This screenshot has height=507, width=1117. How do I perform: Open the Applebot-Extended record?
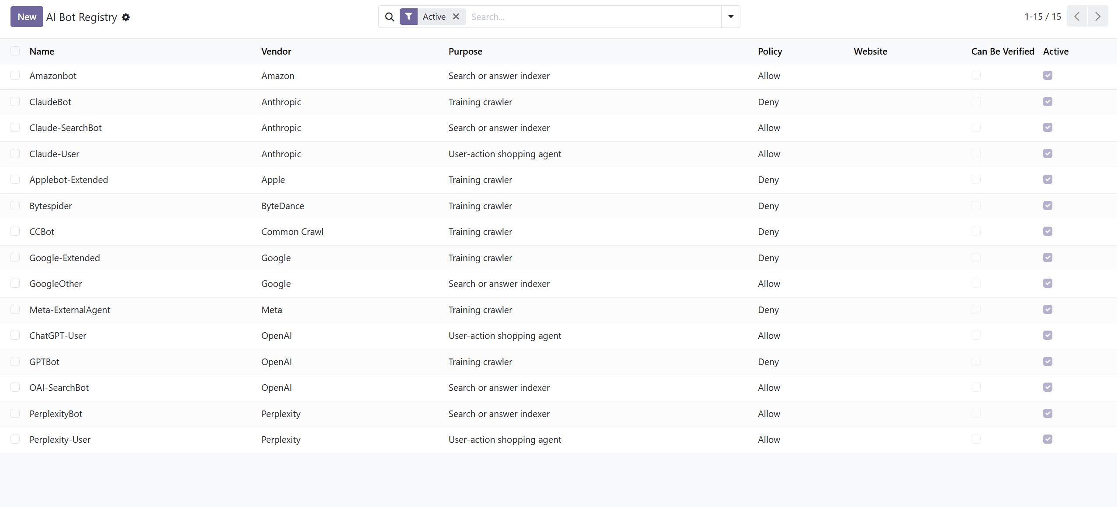click(69, 179)
